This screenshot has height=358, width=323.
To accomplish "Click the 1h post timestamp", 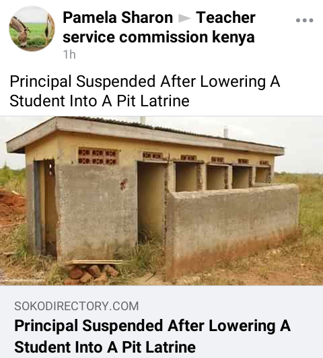I will pyautogui.click(x=69, y=55).
